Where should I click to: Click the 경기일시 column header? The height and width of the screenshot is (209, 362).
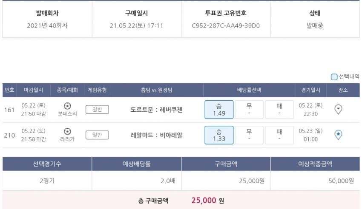click(311, 90)
